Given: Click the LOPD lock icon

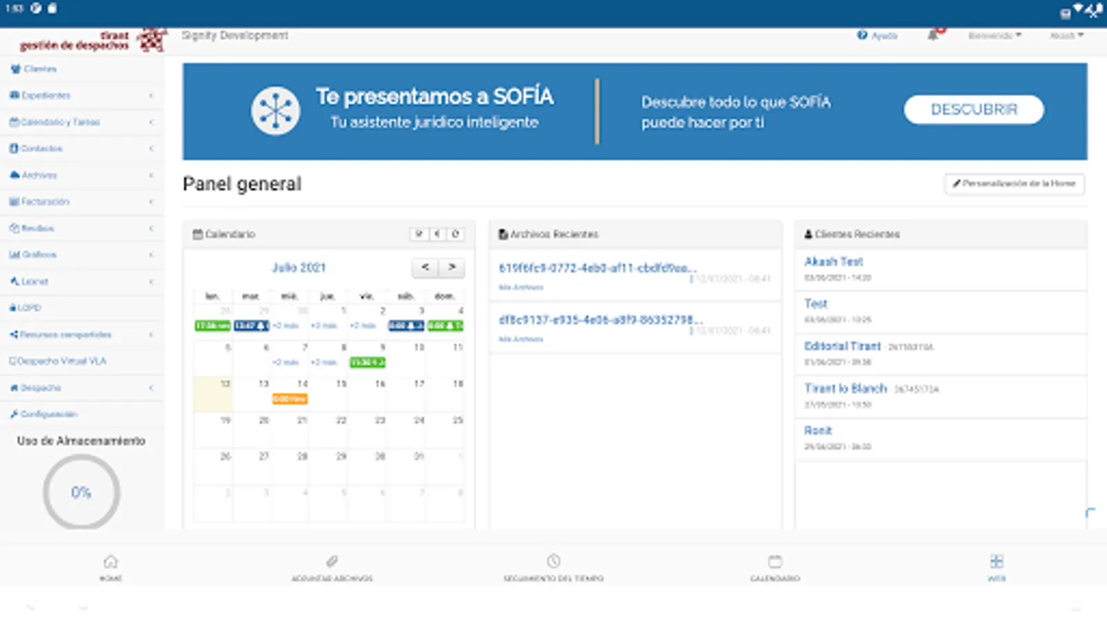Looking at the screenshot, I should [13, 308].
